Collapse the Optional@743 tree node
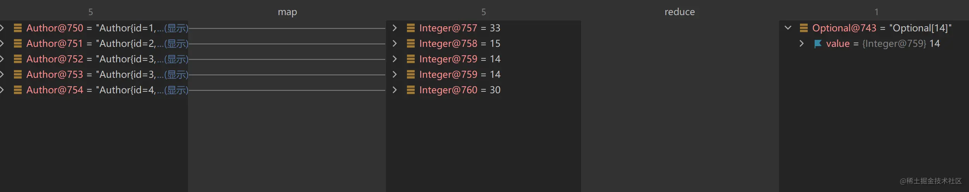Image resolution: width=969 pixels, height=192 pixels. point(788,28)
